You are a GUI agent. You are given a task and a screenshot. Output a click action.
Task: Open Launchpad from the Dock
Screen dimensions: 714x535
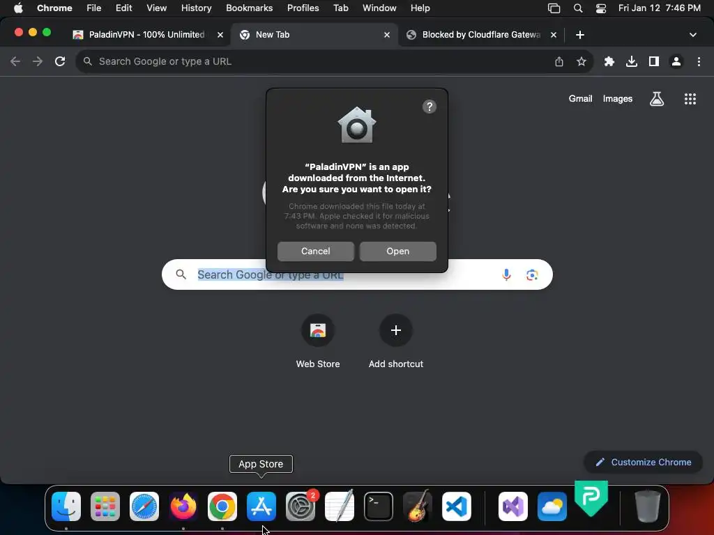click(105, 506)
